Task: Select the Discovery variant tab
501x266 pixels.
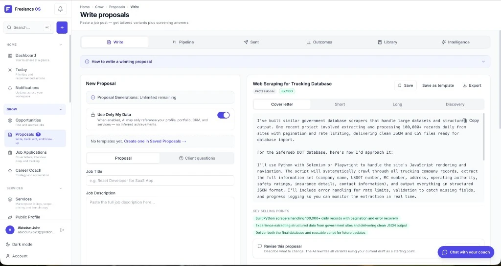Action: tap(455, 104)
